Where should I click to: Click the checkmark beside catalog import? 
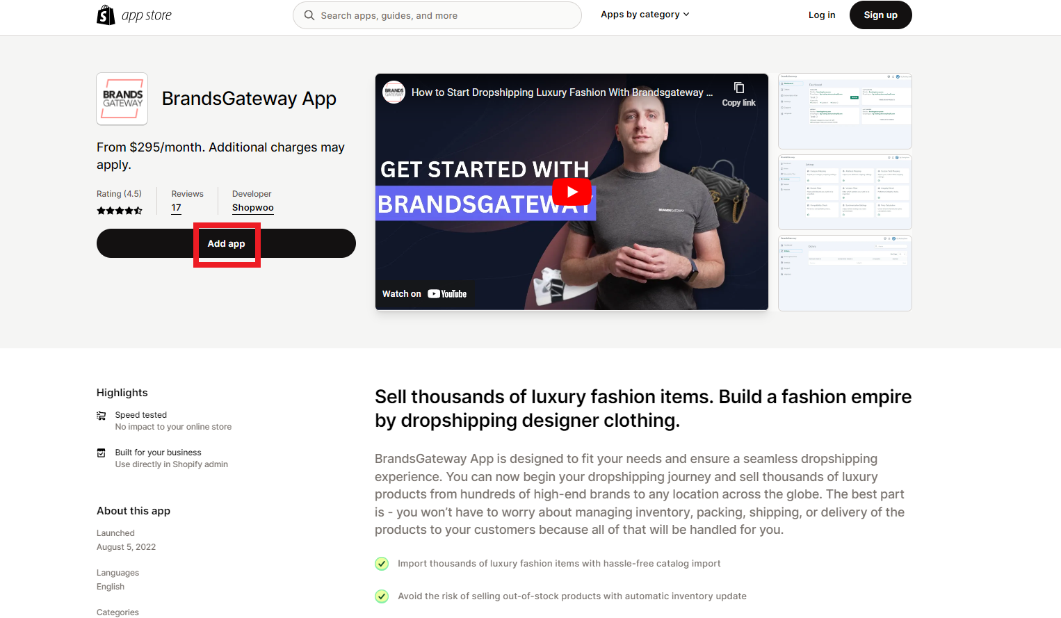(x=382, y=564)
